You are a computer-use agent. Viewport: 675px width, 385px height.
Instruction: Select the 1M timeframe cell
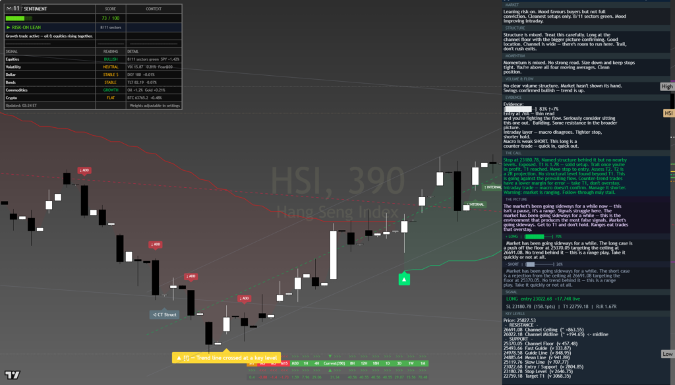coord(423,363)
